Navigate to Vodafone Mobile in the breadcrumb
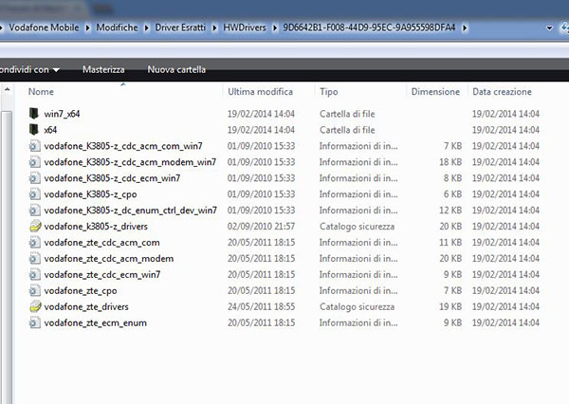Image resolution: width=569 pixels, height=404 pixels. click(x=44, y=27)
